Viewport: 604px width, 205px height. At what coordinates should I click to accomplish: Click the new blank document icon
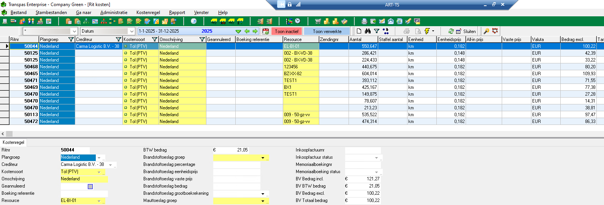(x=359, y=31)
